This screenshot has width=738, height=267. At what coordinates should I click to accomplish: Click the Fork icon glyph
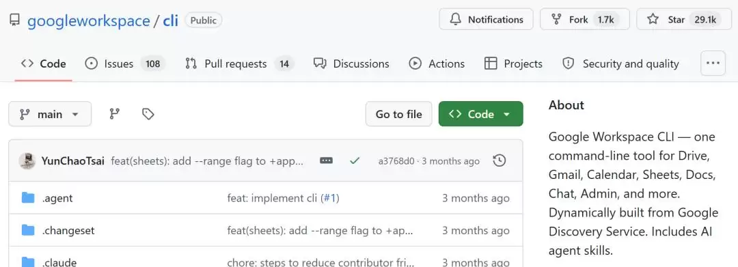click(x=557, y=19)
